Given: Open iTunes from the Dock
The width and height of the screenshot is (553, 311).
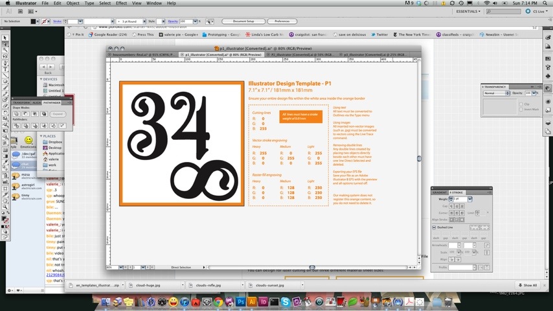Looking at the screenshot, I should coord(185,302).
